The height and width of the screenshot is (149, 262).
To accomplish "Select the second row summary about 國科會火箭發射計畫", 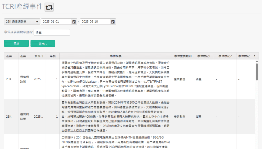I will click(x=116, y=116).
